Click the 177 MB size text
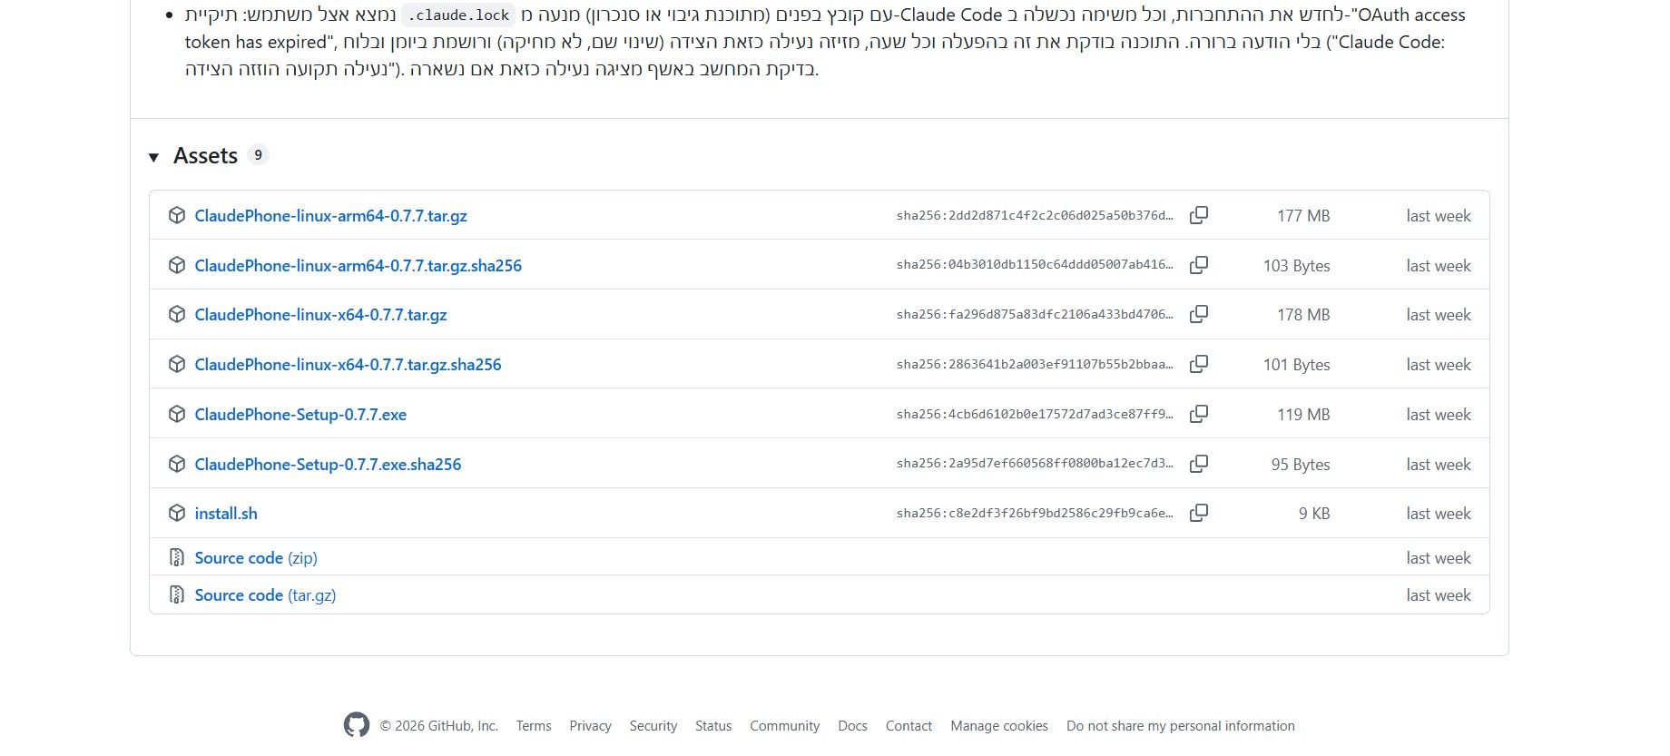 pyautogui.click(x=1303, y=216)
